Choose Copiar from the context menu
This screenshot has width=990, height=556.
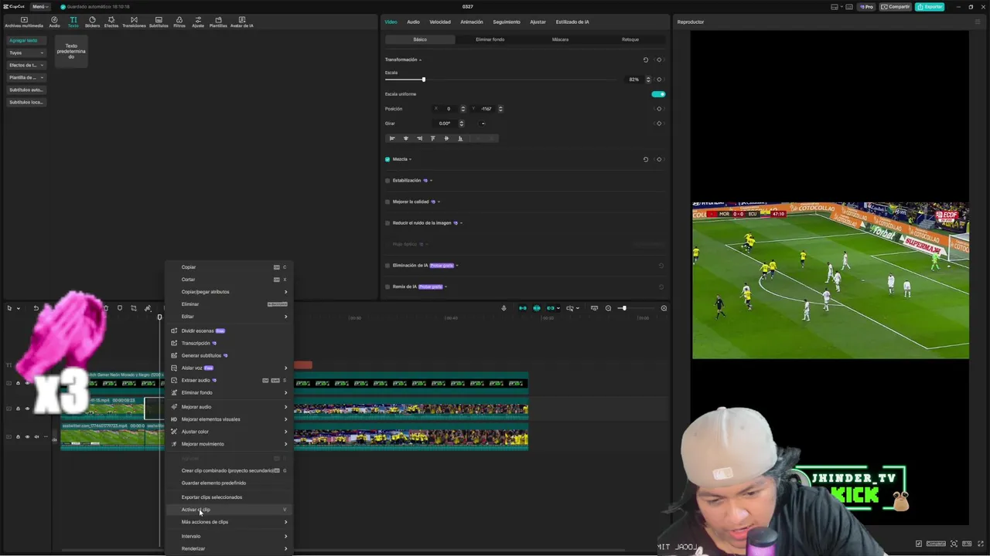[230, 267]
